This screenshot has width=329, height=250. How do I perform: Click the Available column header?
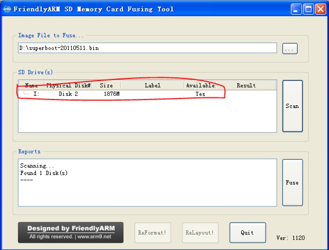[x=198, y=85]
